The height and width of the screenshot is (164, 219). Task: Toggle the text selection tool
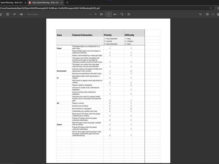point(8,14)
